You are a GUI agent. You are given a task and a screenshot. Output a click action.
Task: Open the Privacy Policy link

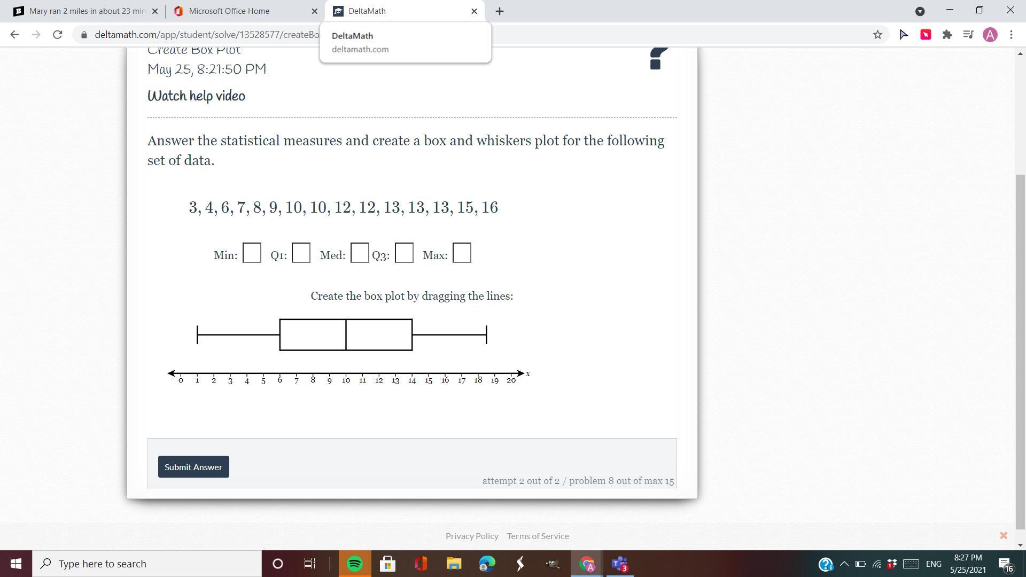coord(472,536)
